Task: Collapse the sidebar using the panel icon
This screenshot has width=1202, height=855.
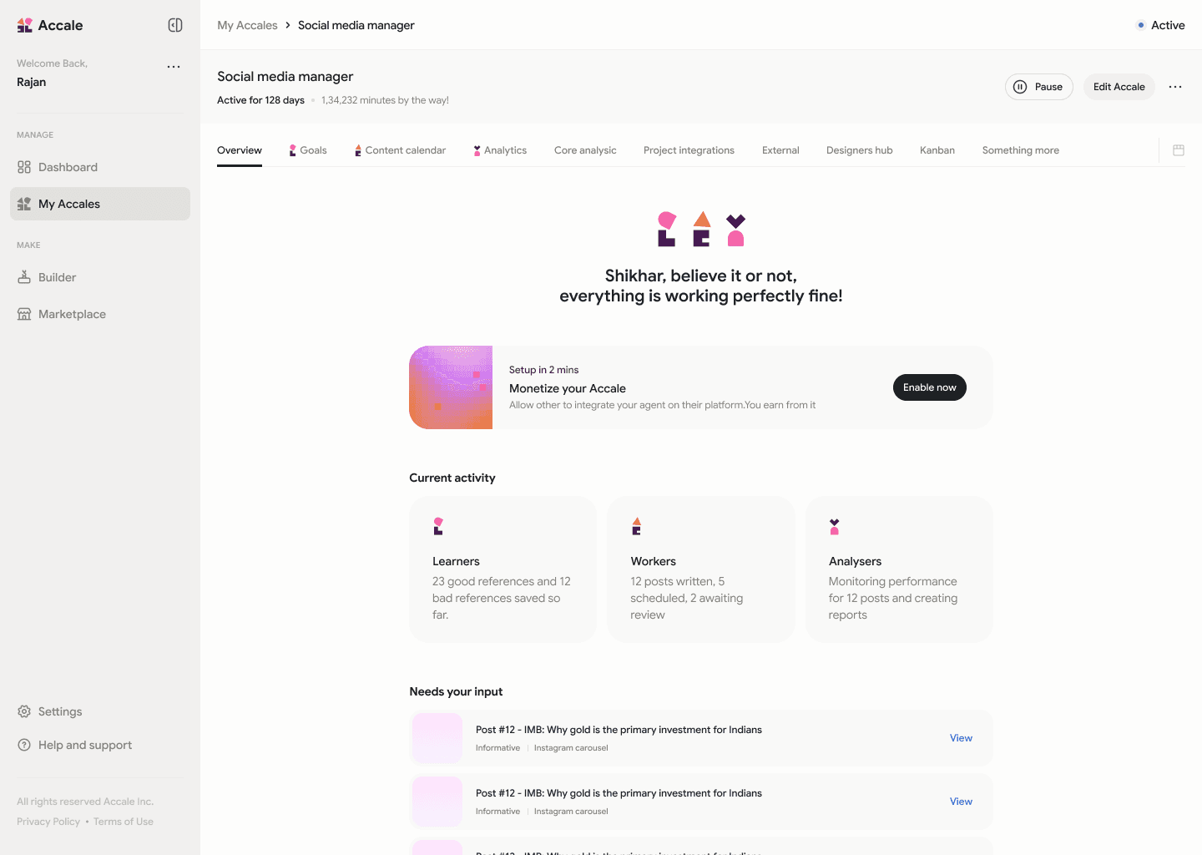Action: click(x=175, y=25)
